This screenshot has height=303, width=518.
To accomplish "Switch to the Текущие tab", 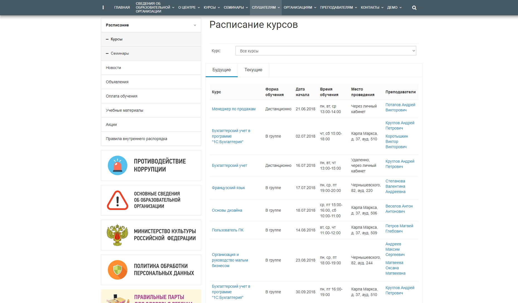I will pos(253,70).
